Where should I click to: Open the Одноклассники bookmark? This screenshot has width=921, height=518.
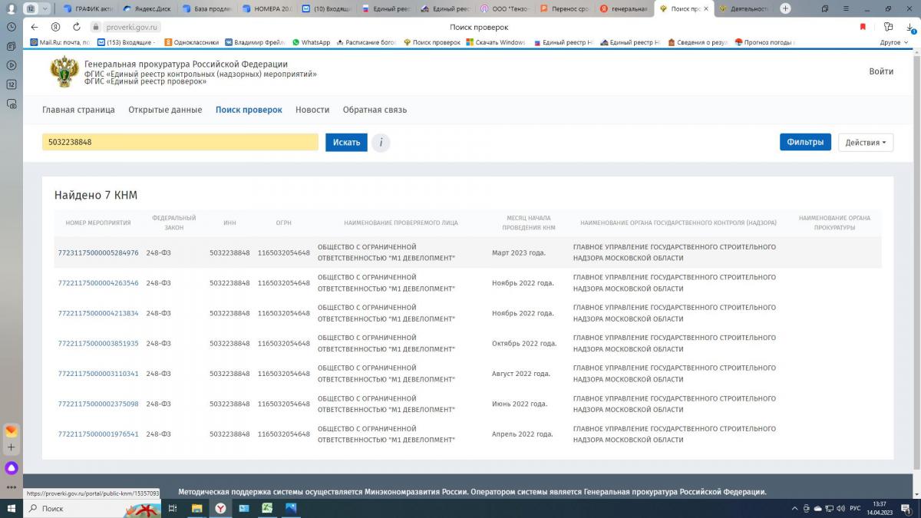pyautogui.click(x=192, y=42)
